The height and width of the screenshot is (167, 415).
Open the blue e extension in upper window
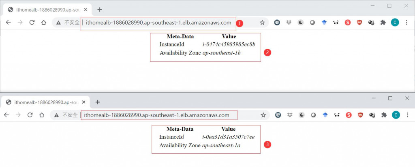(277, 23)
